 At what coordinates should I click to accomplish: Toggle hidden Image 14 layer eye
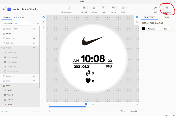tap(34, 76)
